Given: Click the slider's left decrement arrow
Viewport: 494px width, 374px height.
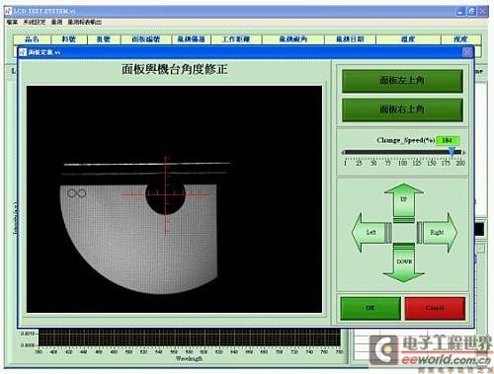Looking at the screenshot, I should point(343,152).
